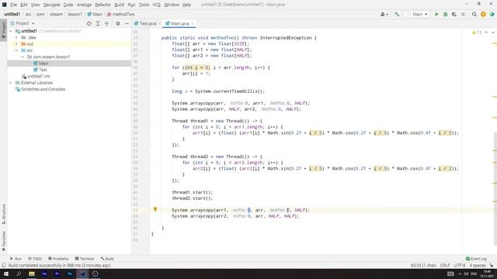Collapse the src folder
The width and height of the screenshot is (497, 279).
click(x=16, y=50)
